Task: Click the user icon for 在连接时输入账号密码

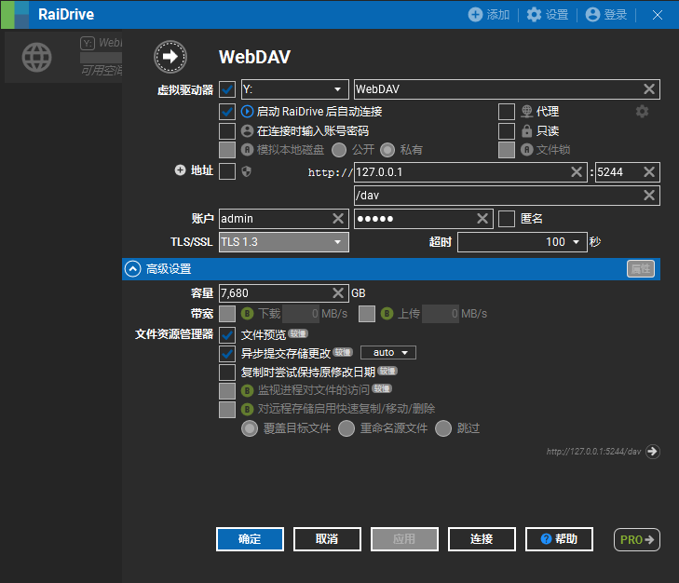Action: tap(247, 130)
